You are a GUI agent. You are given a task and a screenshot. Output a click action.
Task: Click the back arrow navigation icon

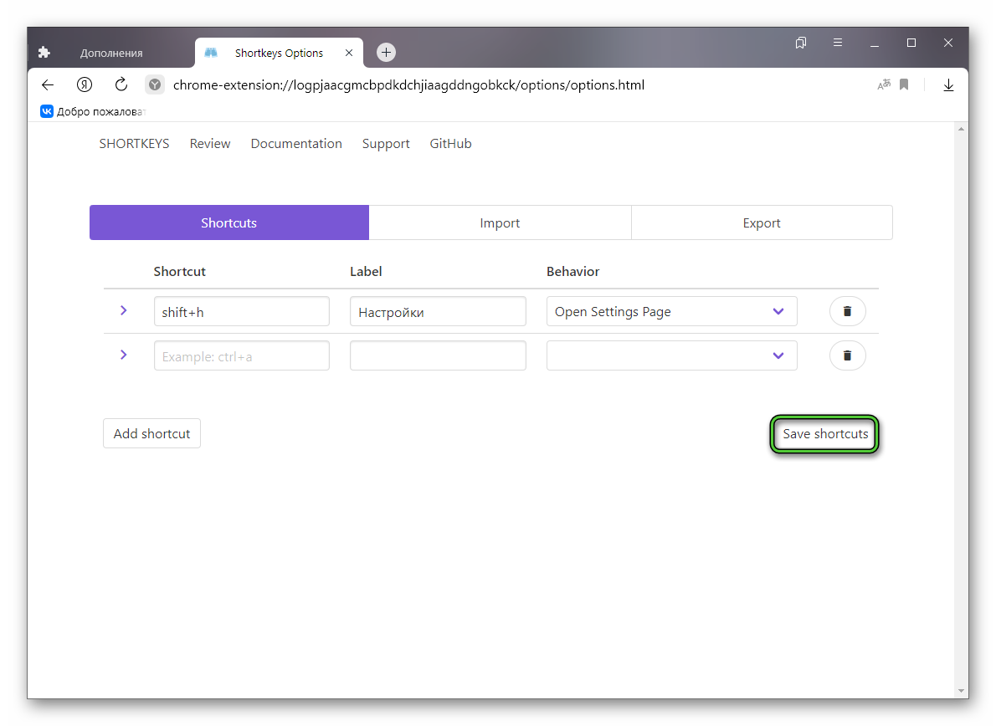[48, 84]
